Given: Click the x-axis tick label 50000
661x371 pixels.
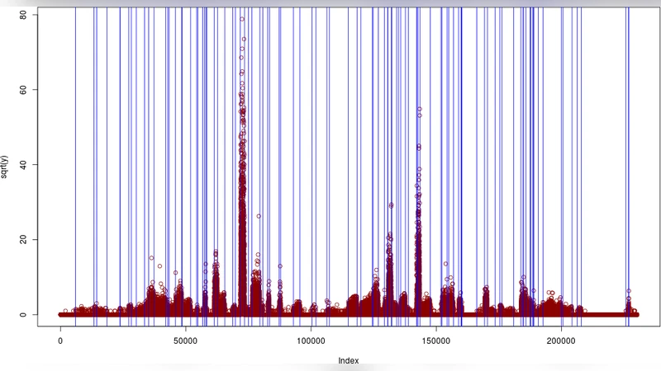Looking at the screenshot, I should [x=185, y=340].
